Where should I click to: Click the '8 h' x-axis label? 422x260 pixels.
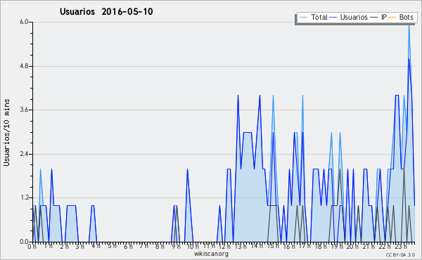tap(160, 247)
